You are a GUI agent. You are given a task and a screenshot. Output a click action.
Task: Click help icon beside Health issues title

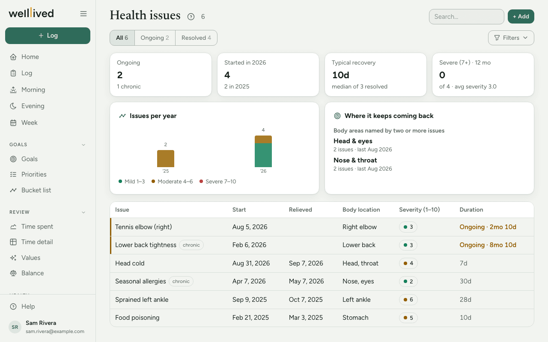(191, 17)
